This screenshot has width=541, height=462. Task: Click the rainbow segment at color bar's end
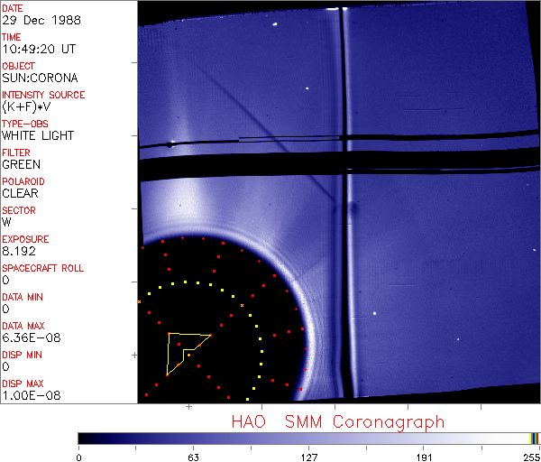pos(535,438)
